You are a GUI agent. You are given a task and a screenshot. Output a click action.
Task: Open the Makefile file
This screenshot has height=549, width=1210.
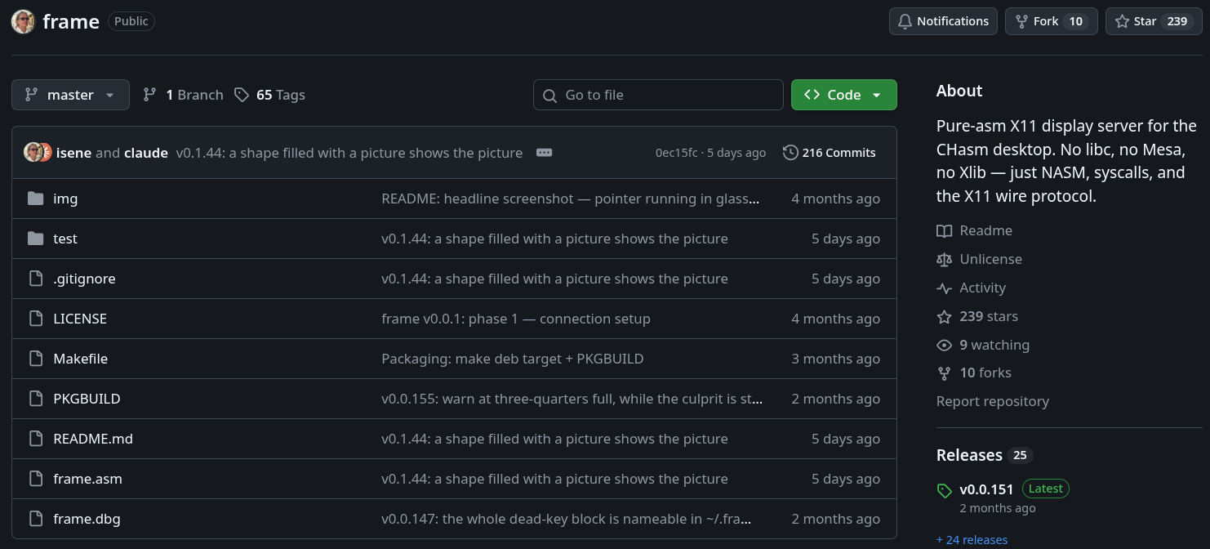(x=80, y=359)
